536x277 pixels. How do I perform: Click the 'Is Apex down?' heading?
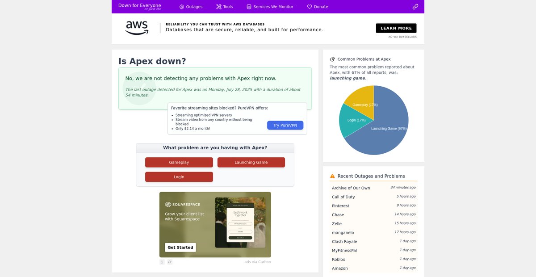[x=152, y=61]
